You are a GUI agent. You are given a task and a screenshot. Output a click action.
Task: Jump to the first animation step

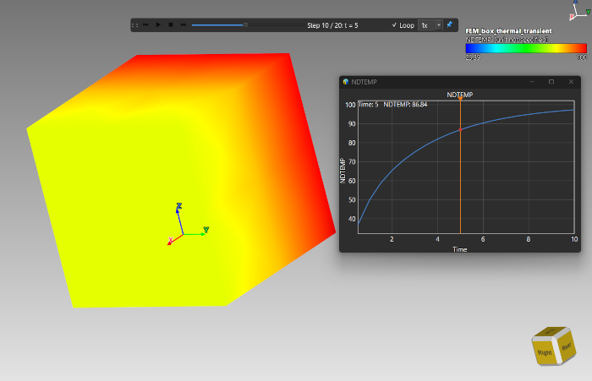pos(145,24)
